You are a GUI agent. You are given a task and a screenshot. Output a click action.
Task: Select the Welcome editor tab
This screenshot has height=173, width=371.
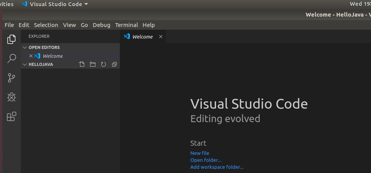[143, 37]
